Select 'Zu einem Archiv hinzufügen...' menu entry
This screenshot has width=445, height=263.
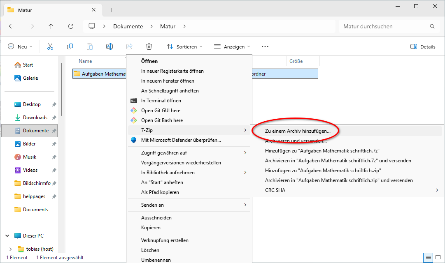coord(298,131)
